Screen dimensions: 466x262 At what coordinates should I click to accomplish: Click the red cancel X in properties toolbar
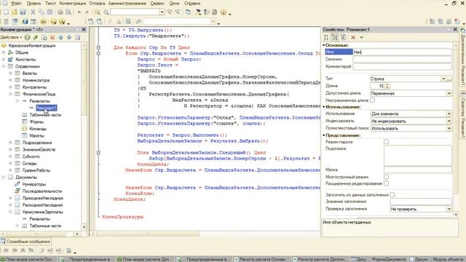point(353,37)
